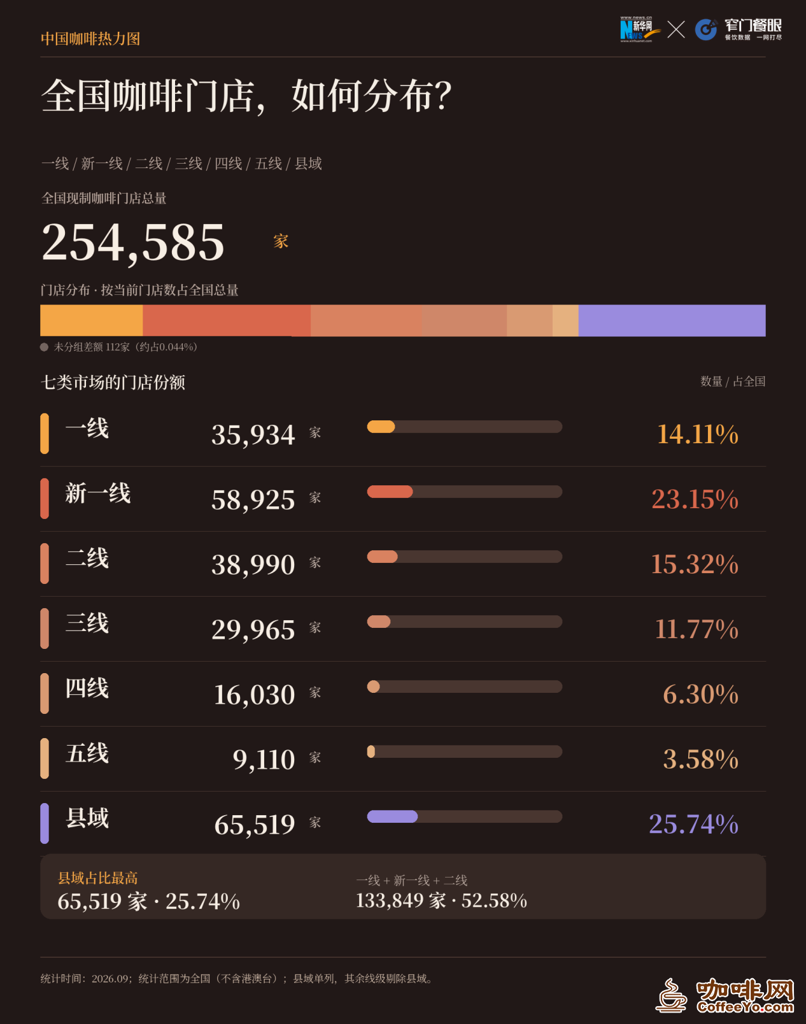This screenshot has height=1024, width=806.
Task: Click the 窄门餐眼 logo
Action: click(738, 29)
